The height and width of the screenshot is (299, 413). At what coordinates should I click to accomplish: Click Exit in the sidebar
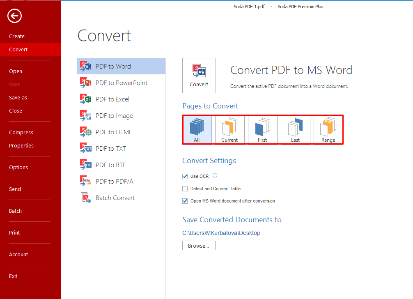click(x=13, y=276)
